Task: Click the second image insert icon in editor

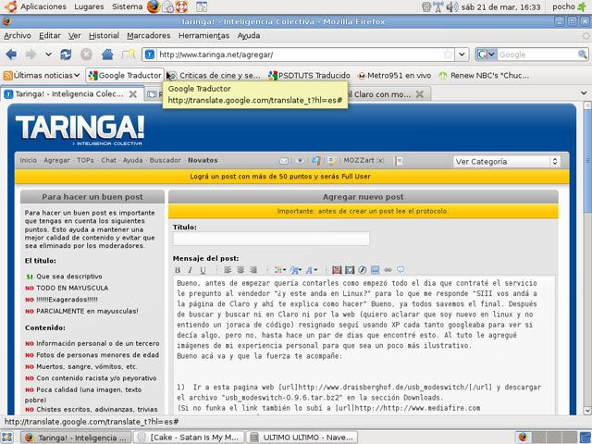Action: coord(350,269)
